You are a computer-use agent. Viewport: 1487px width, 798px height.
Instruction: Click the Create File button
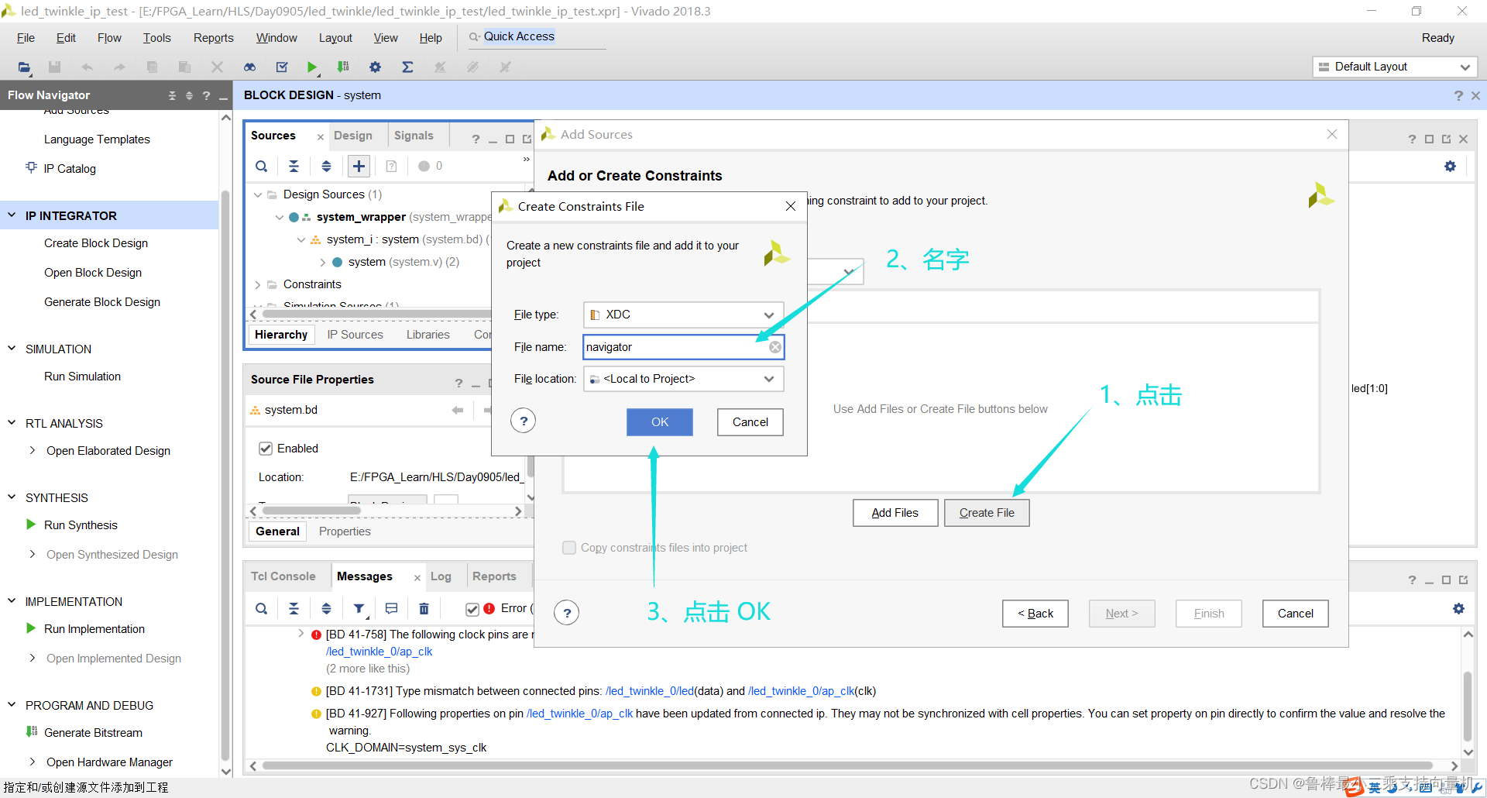click(x=987, y=513)
